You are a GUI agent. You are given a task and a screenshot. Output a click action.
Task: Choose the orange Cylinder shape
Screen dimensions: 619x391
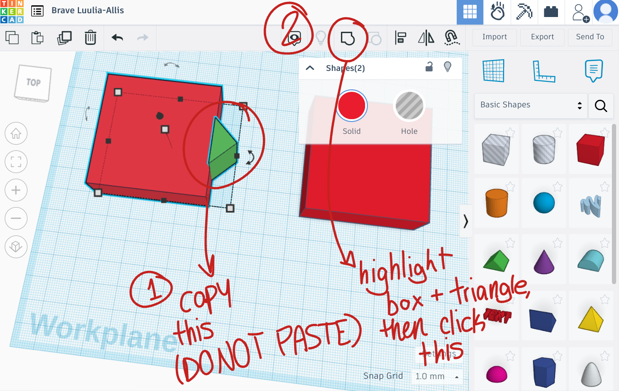[x=496, y=203]
